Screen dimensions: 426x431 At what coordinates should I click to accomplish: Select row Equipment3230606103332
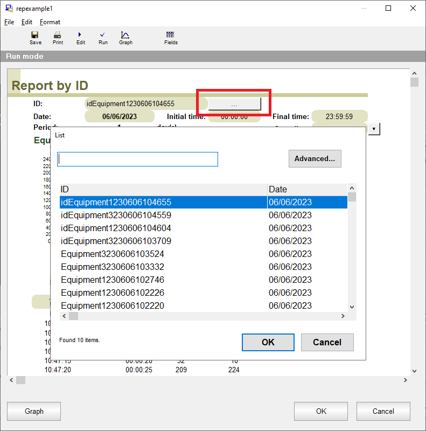coord(204,267)
